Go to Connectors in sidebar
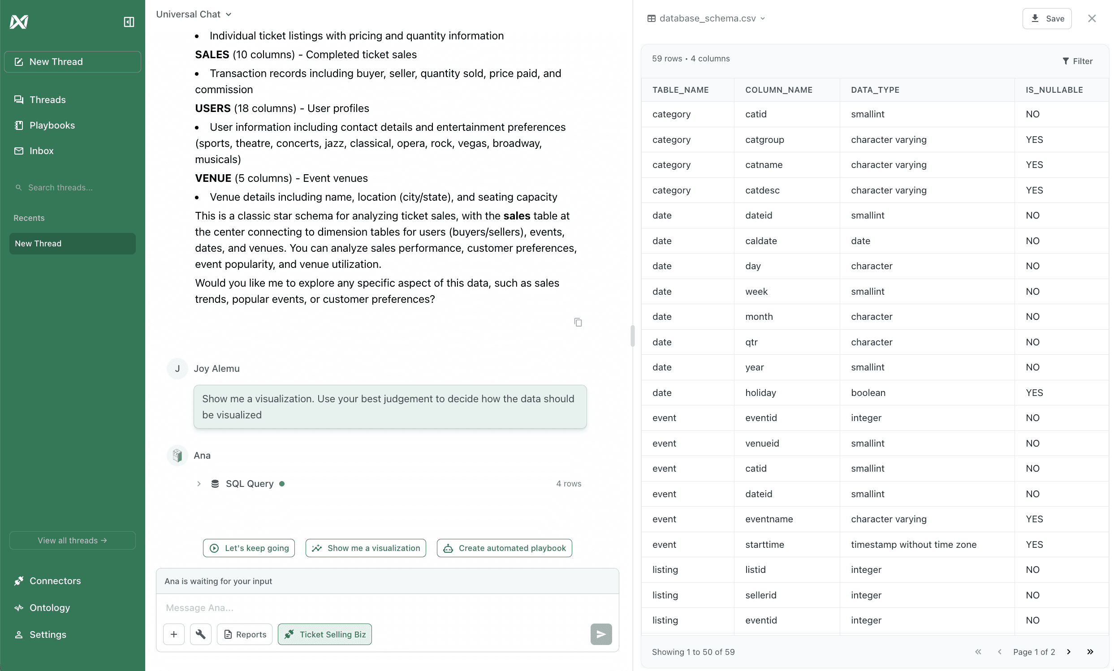Viewport: 1114px width, 671px height. (55, 581)
